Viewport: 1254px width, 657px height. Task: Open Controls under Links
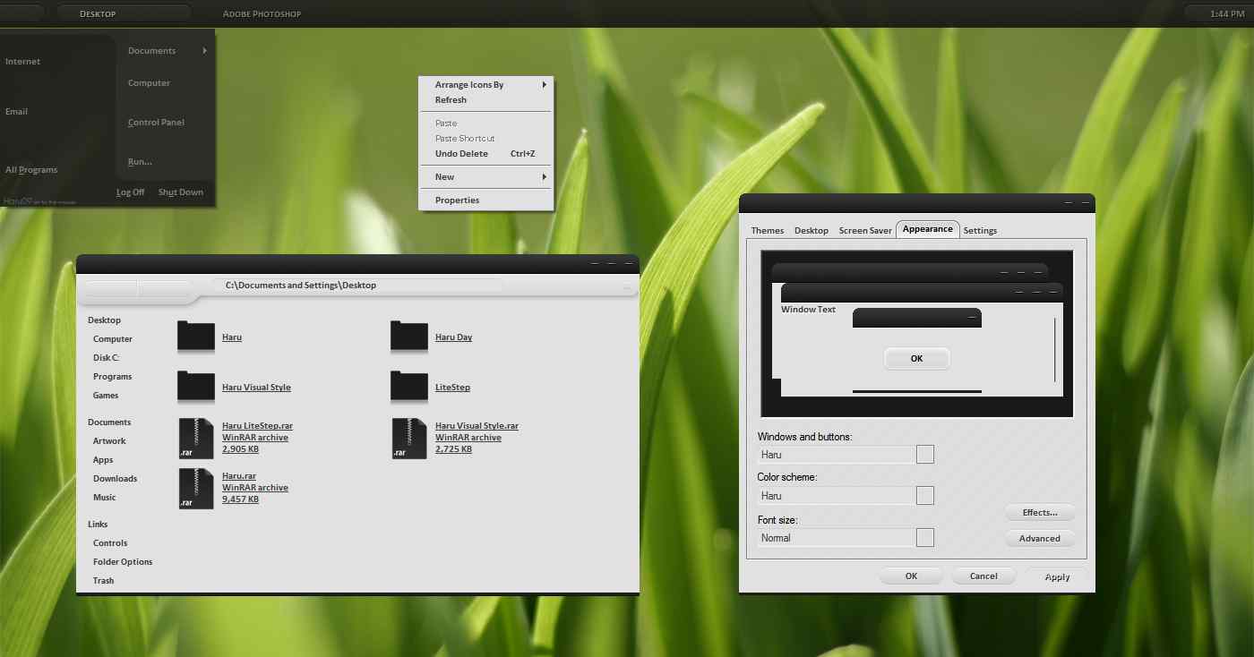pyautogui.click(x=110, y=543)
